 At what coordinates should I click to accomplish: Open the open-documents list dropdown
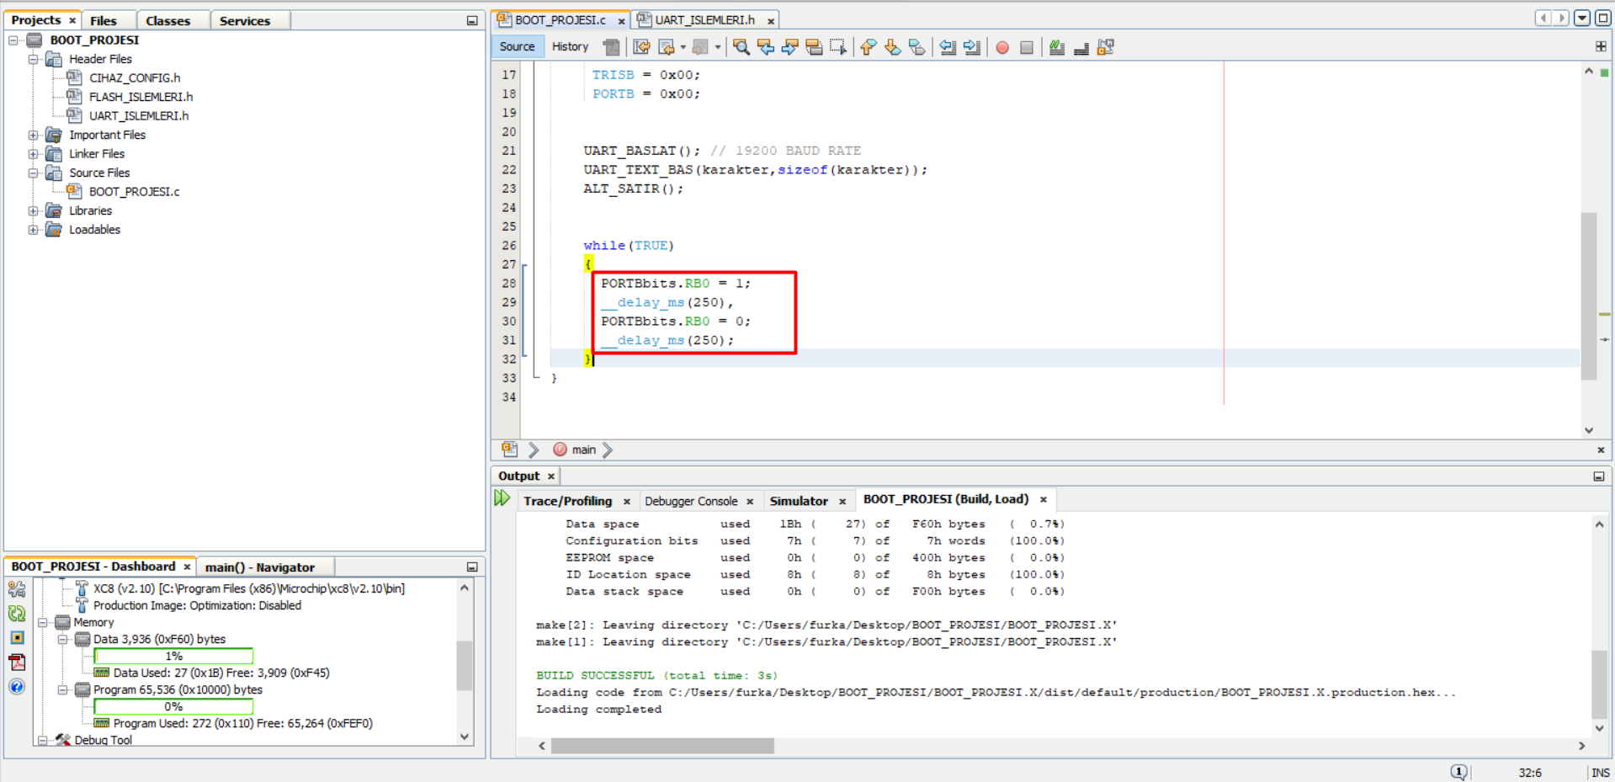tap(1582, 18)
